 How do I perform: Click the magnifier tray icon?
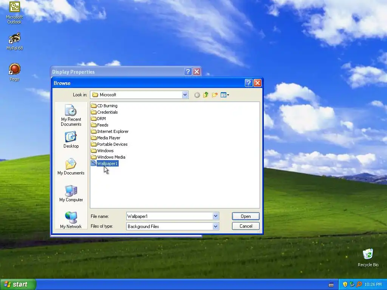tap(359, 285)
